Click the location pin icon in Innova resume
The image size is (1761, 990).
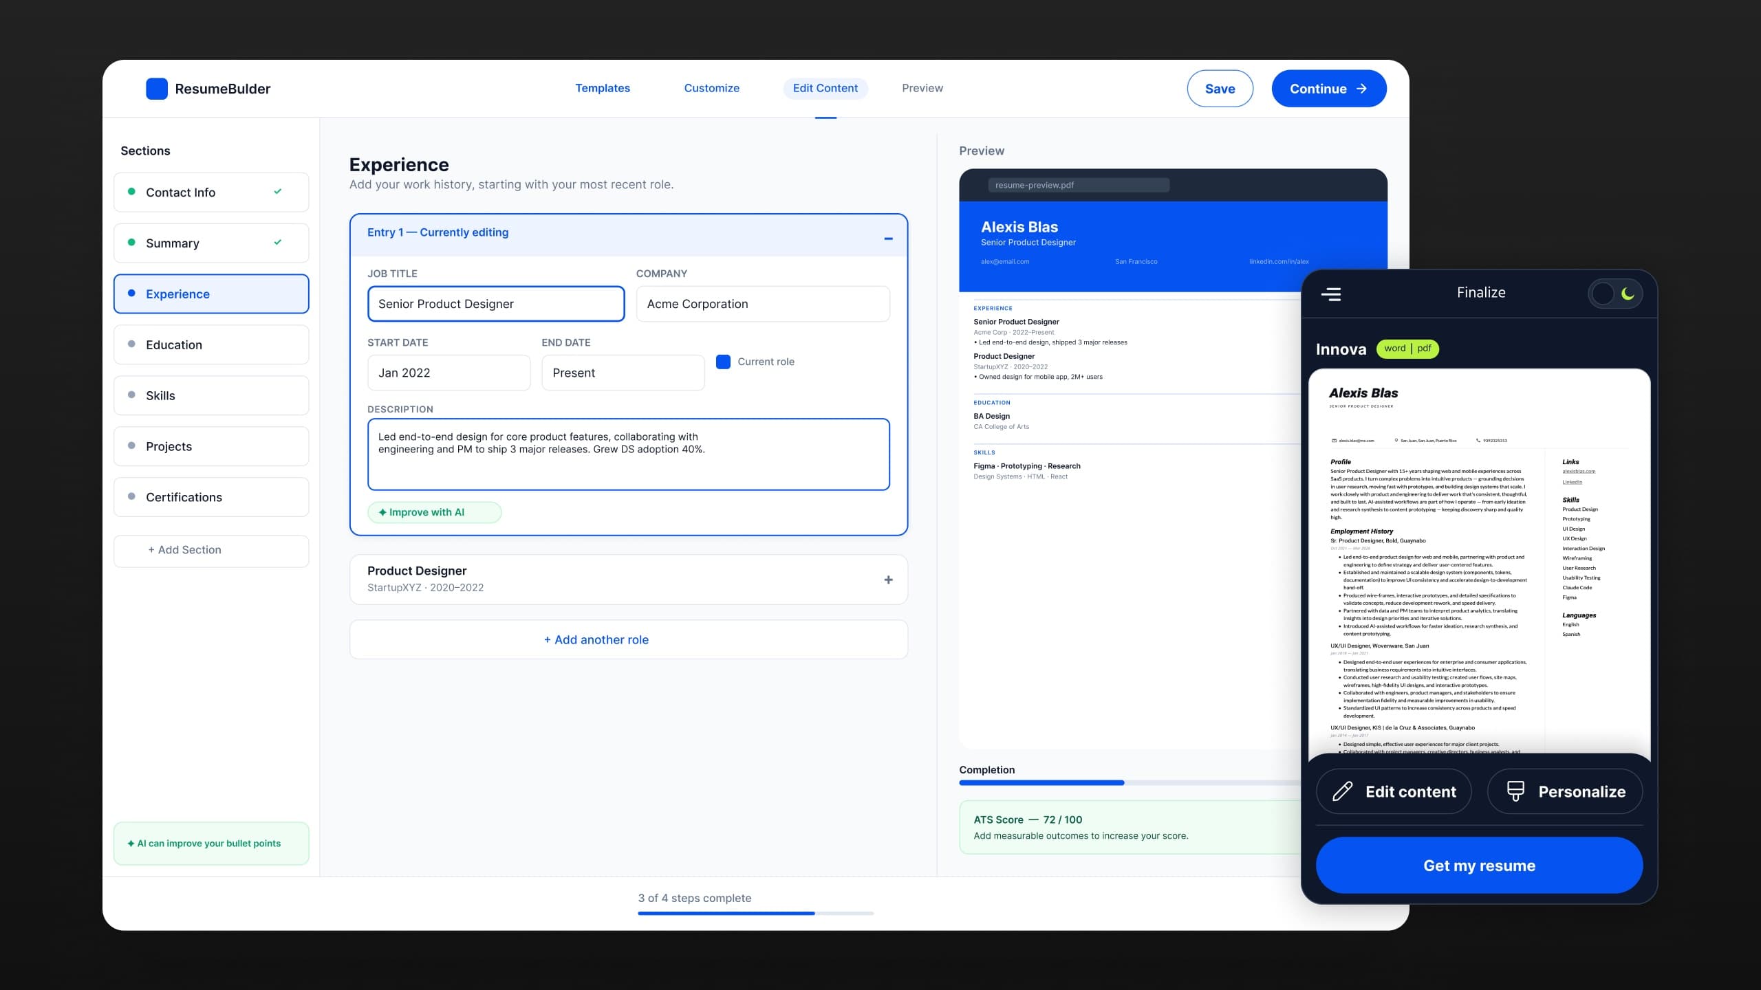point(1396,441)
